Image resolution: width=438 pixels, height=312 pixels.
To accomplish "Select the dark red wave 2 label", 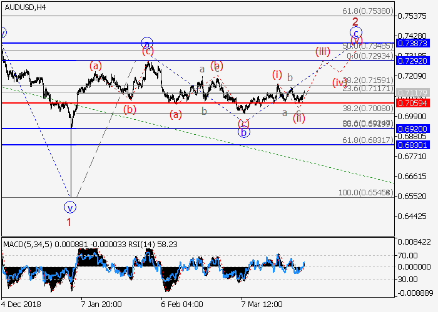I will [354, 20].
